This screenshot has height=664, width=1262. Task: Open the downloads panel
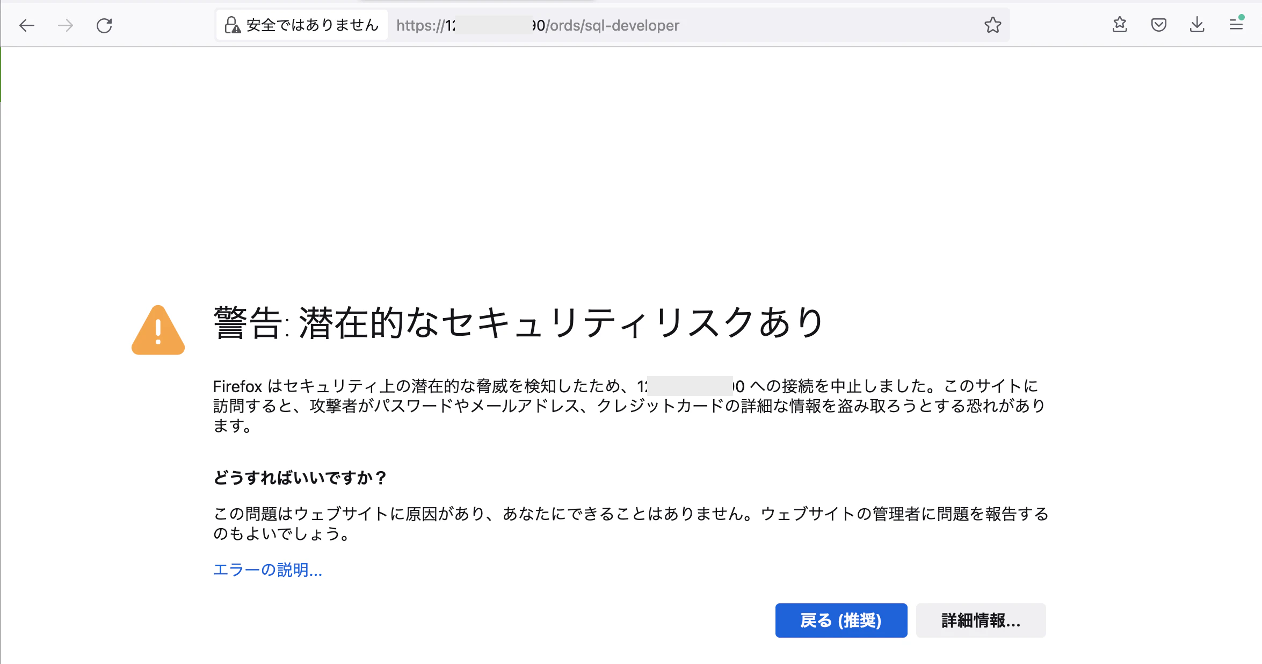(x=1197, y=25)
